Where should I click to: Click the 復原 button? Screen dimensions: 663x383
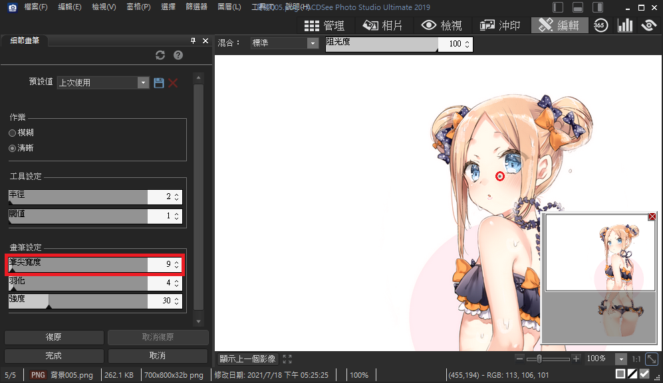pyautogui.click(x=54, y=337)
